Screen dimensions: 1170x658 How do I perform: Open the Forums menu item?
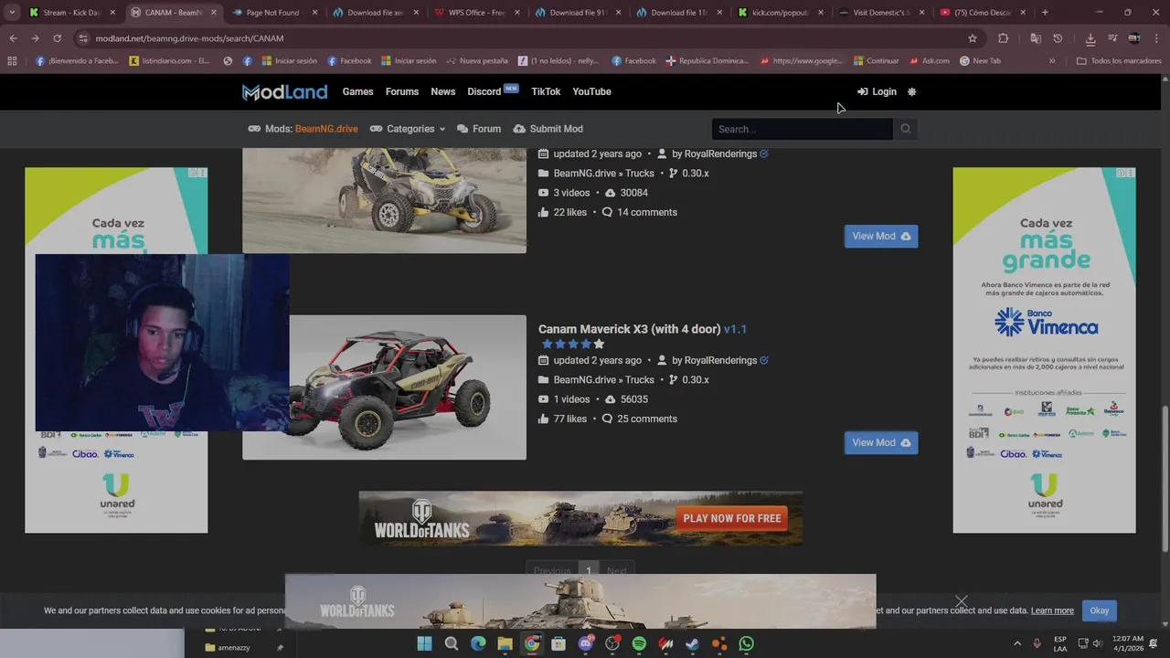402,91
